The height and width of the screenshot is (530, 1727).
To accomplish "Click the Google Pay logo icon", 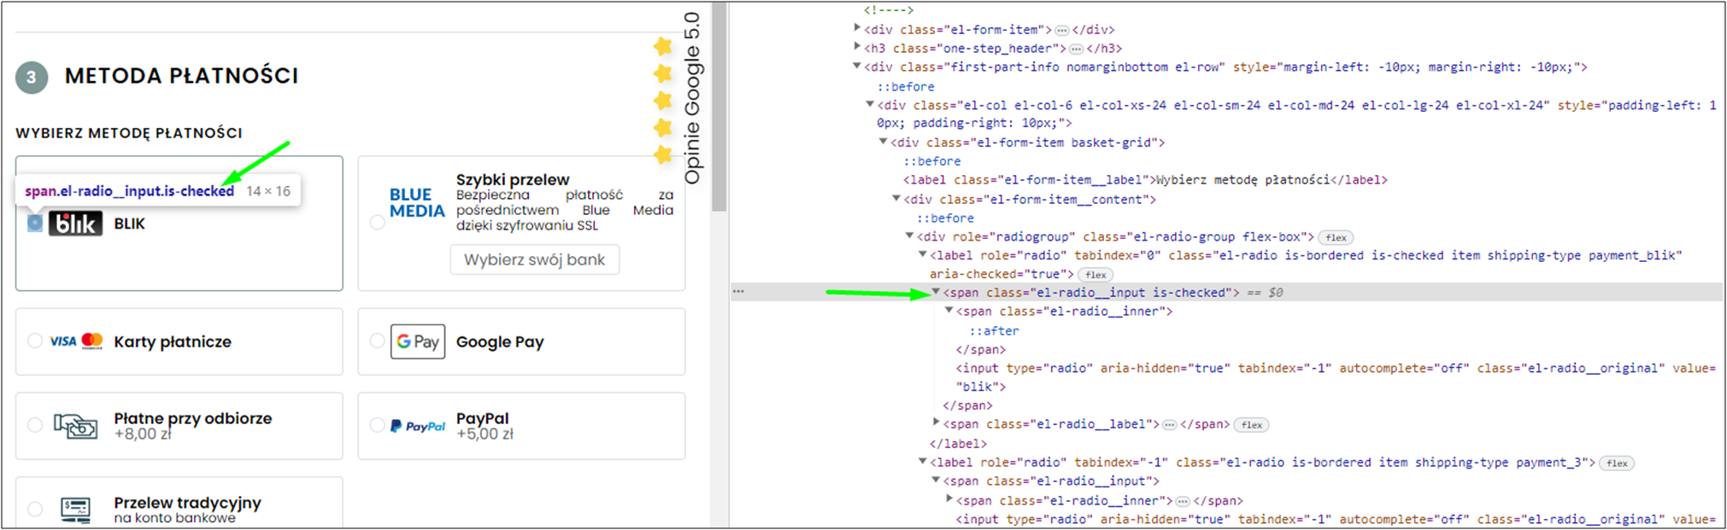I will 418,341.
